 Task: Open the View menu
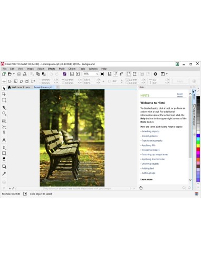[x=21, y=69]
